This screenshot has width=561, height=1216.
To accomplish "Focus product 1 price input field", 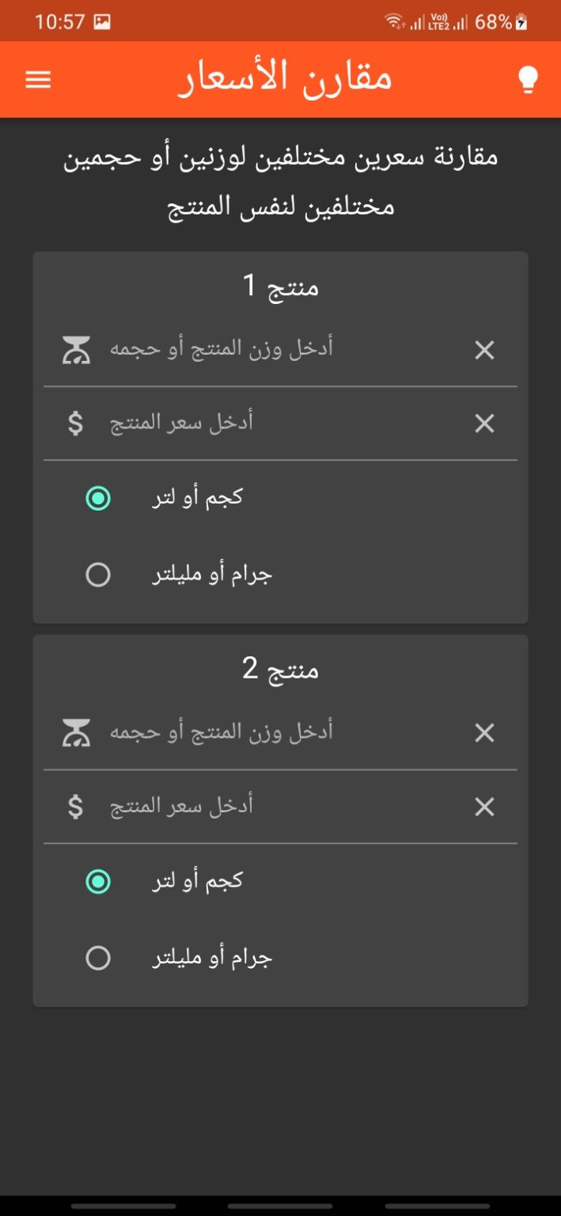I will [x=277, y=424].
